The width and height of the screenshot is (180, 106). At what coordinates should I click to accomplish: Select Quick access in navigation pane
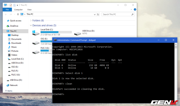16,21
